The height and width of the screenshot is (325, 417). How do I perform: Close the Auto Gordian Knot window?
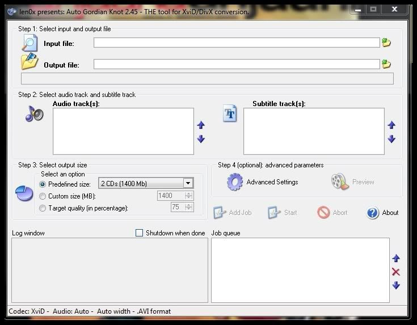394,10
